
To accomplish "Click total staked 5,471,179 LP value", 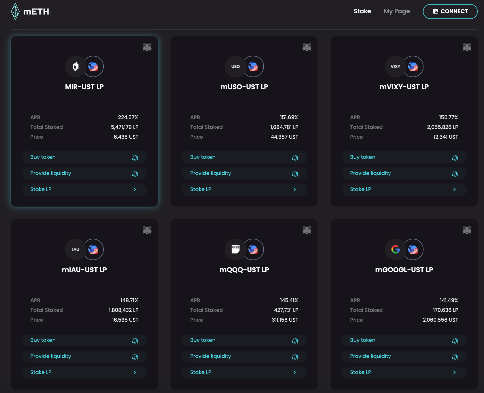I will (x=125, y=127).
